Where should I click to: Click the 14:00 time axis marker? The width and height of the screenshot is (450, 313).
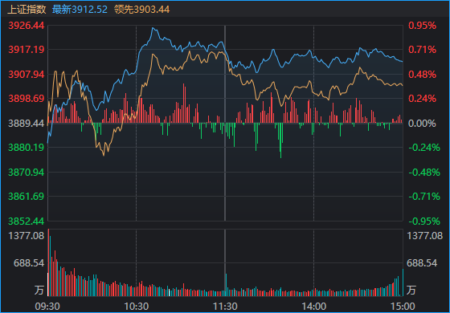point(313,307)
